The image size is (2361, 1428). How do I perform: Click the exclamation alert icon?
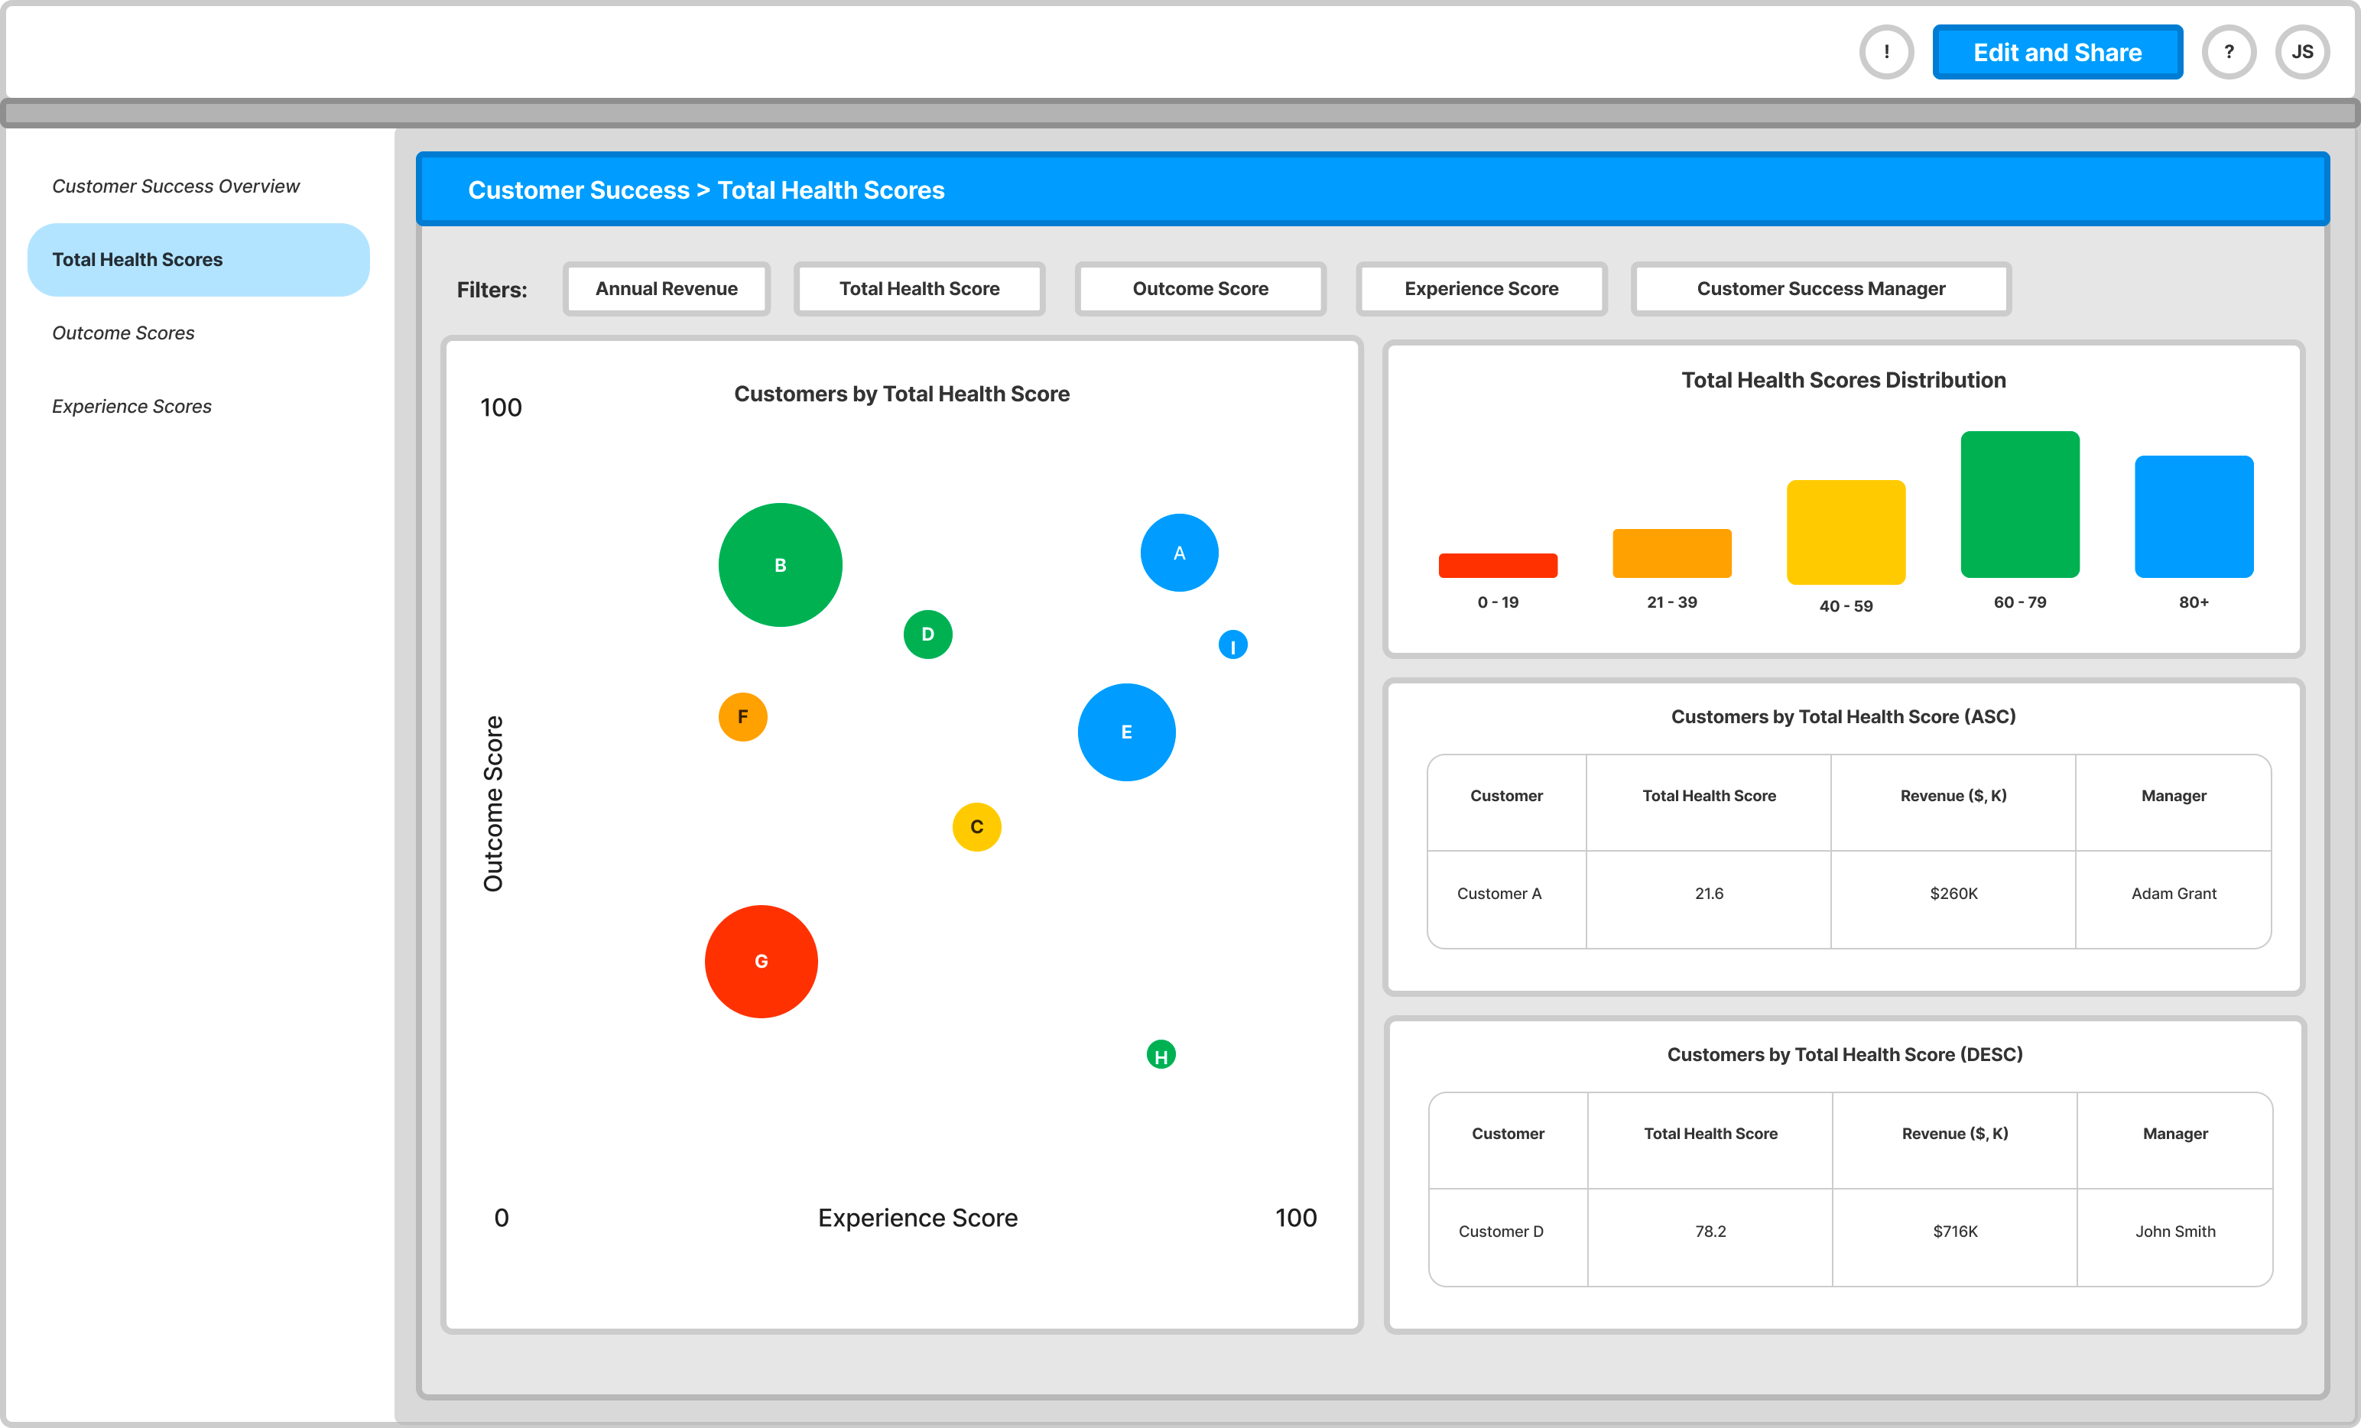(1885, 52)
